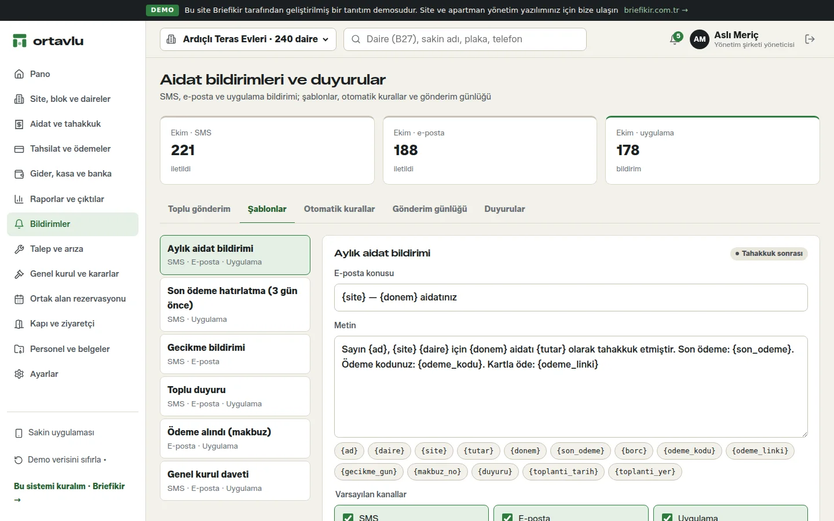Insert the {gecikme_gun} variable chip
This screenshot has width=834, height=521.
click(369, 472)
